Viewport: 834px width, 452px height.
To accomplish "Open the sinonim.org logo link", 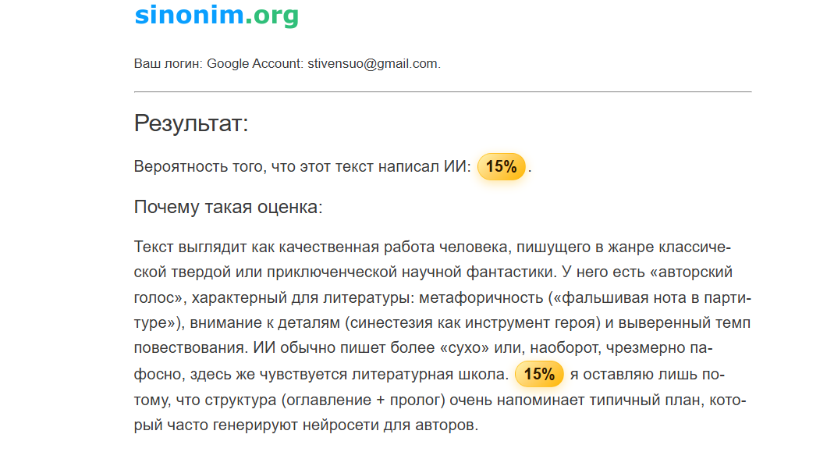I will pos(216,16).
